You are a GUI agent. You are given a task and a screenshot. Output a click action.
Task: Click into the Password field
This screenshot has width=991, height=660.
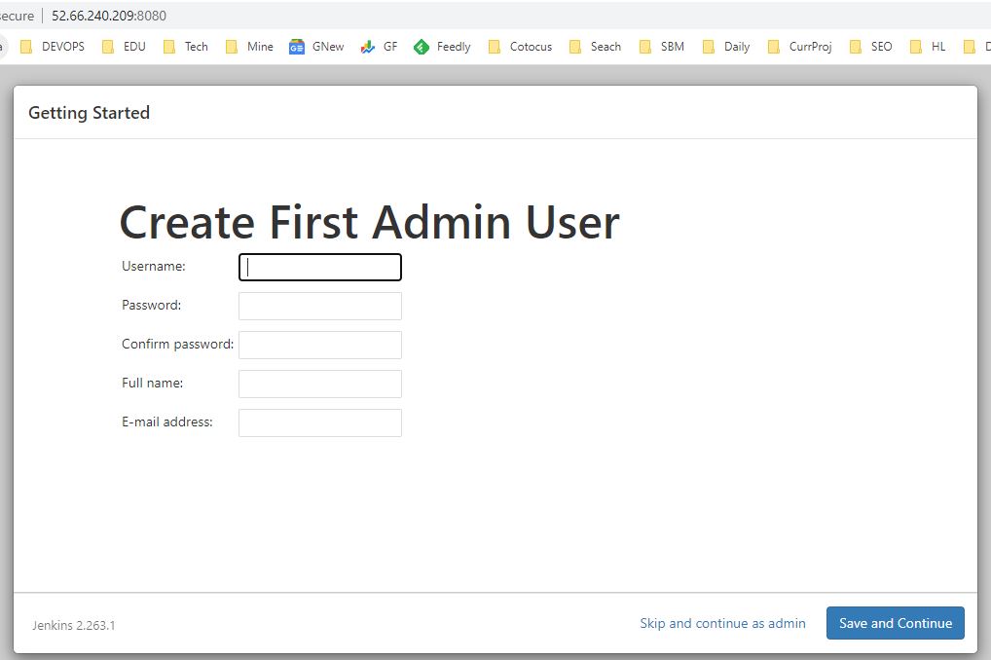320,306
